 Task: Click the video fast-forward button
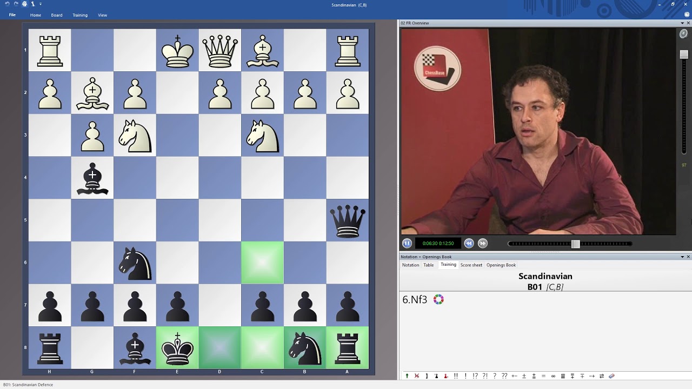pyautogui.click(x=483, y=244)
